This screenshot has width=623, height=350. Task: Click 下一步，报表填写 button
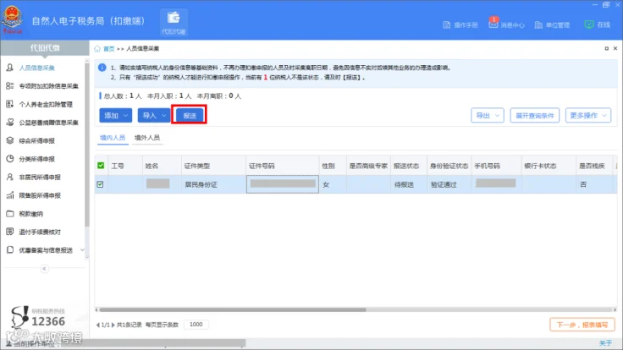[x=582, y=325]
